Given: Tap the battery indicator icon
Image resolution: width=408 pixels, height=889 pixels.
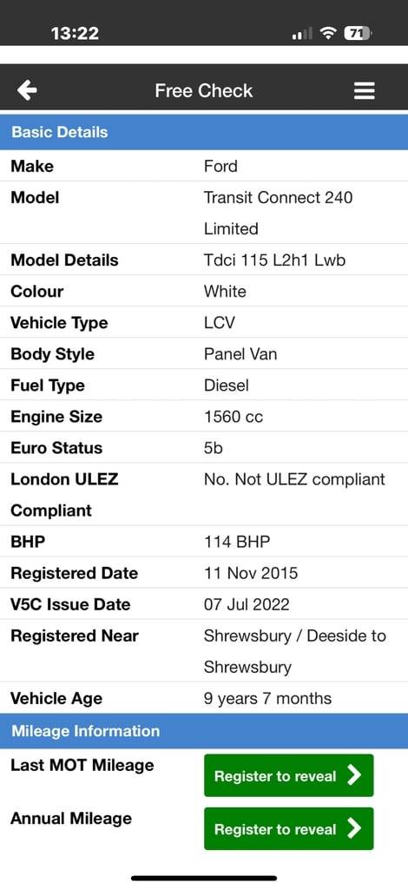Looking at the screenshot, I should [358, 34].
